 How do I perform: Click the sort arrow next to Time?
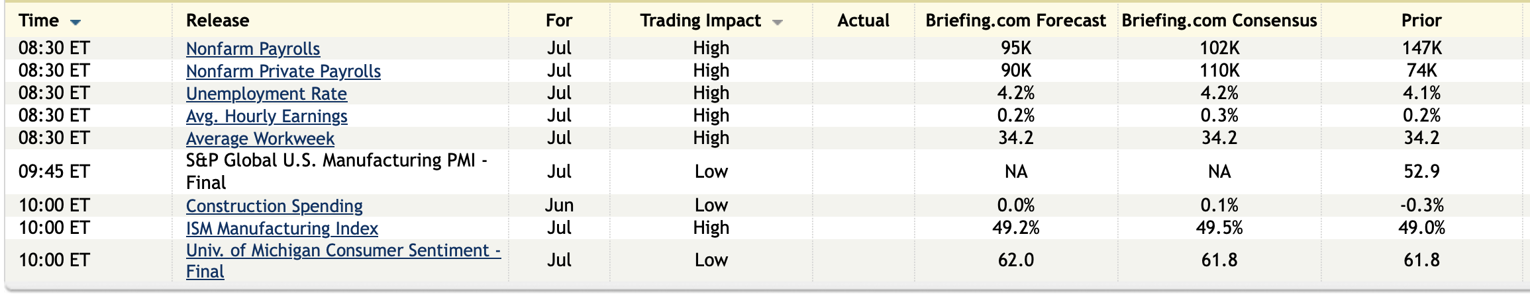[x=76, y=22]
